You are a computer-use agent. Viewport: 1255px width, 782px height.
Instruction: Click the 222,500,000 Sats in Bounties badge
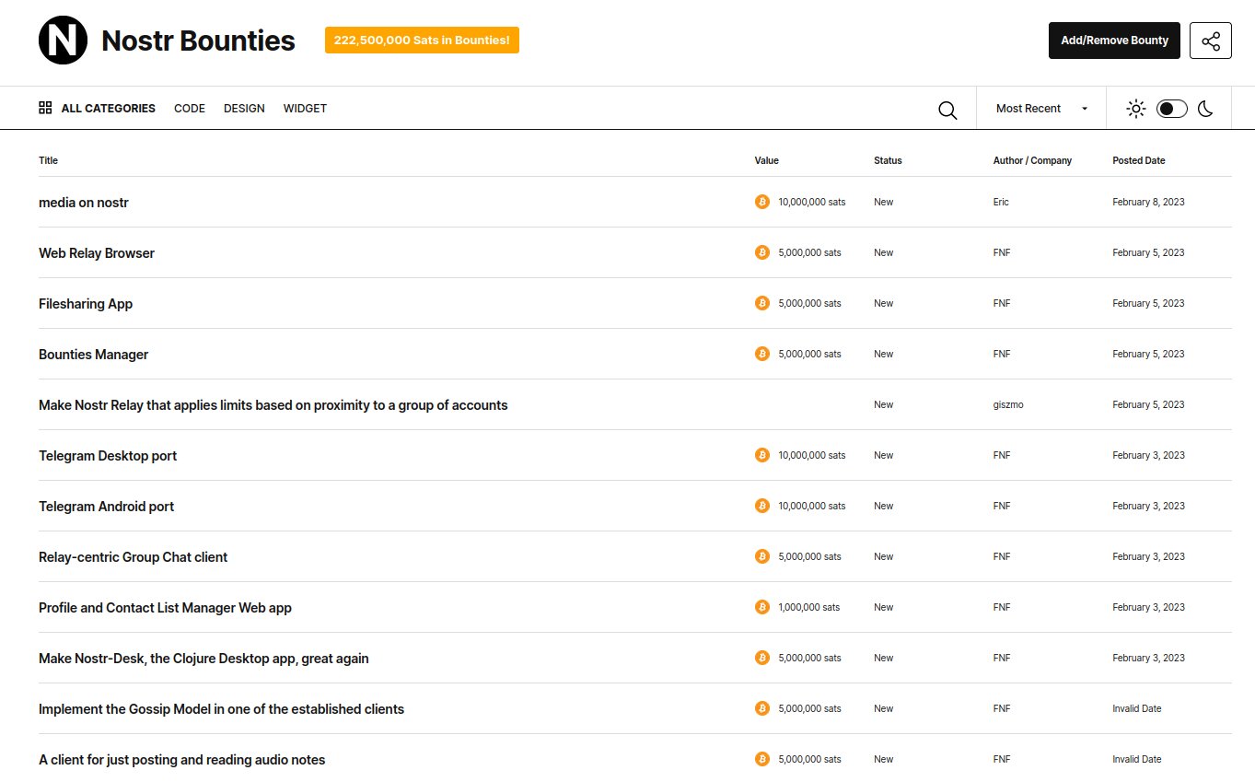[x=422, y=41]
